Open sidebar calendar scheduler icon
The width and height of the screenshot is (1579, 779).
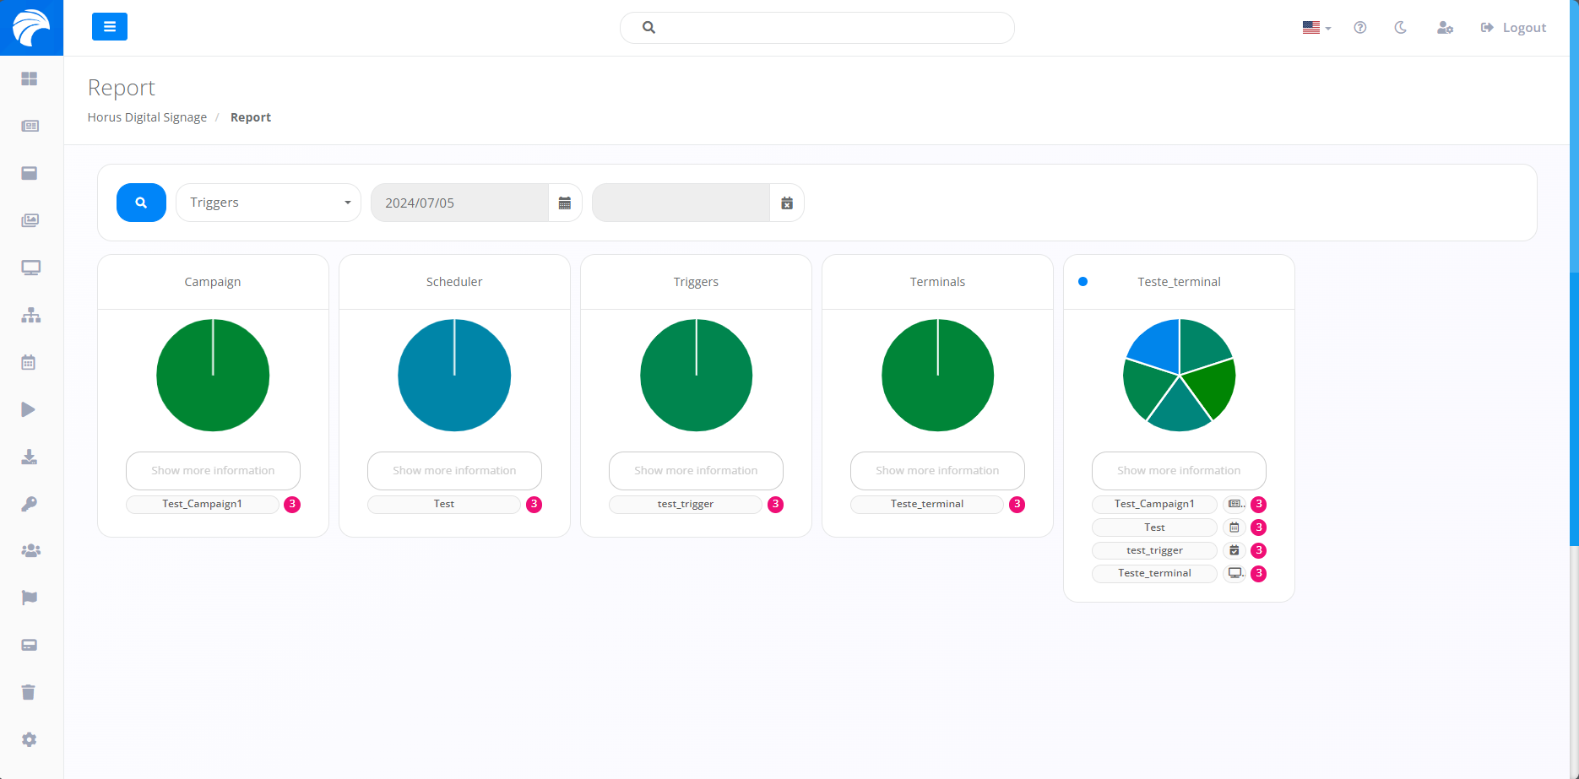[x=29, y=362]
